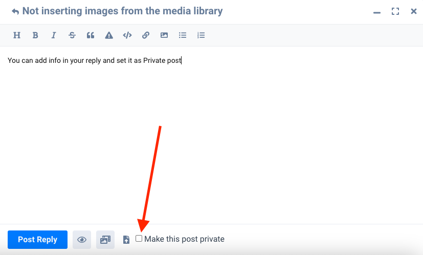Click the reply text editing area
The image size is (423, 255).
tap(212, 135)
